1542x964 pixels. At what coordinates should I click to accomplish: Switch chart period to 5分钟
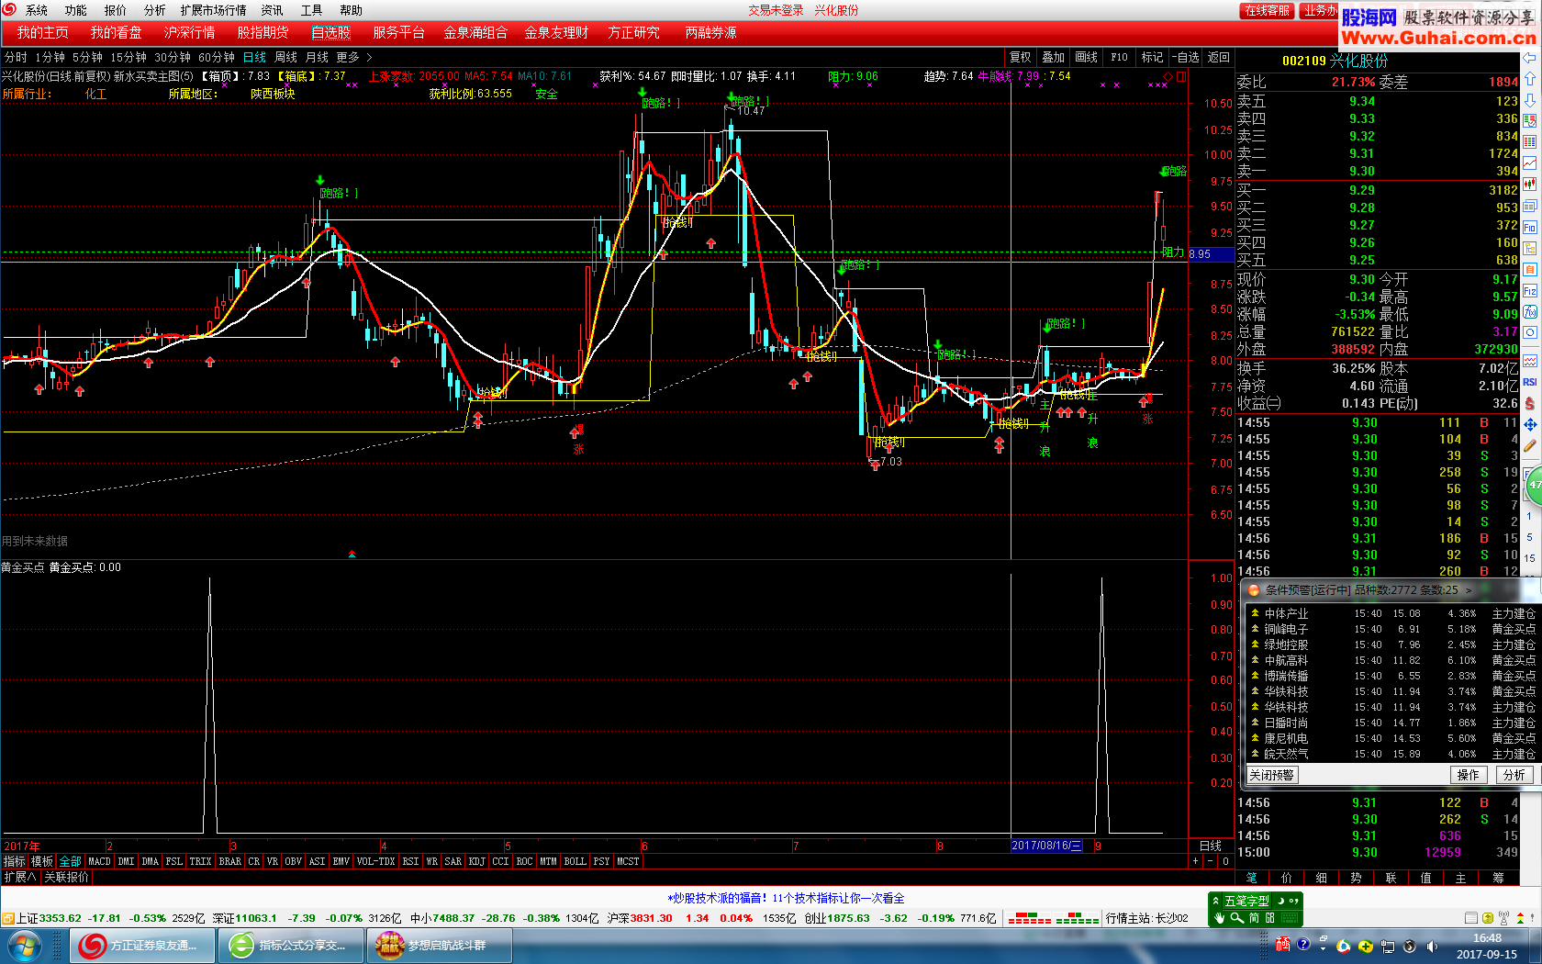[x=87, y=57]
